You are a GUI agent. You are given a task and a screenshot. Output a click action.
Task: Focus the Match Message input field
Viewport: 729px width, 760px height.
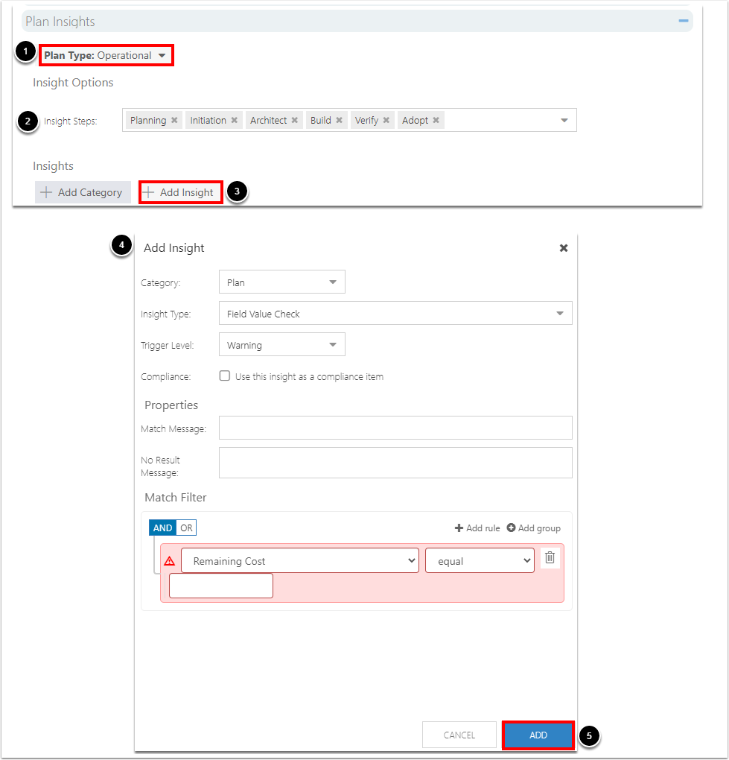[x=395, y=428]
